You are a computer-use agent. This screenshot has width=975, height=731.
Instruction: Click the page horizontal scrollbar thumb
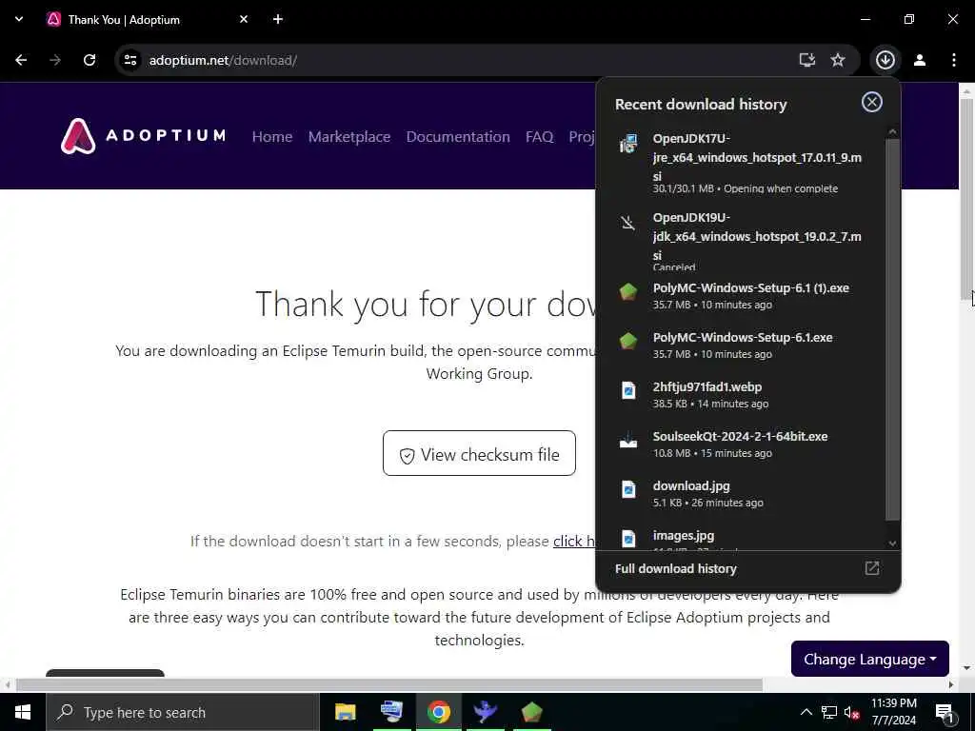coord(389,684)
